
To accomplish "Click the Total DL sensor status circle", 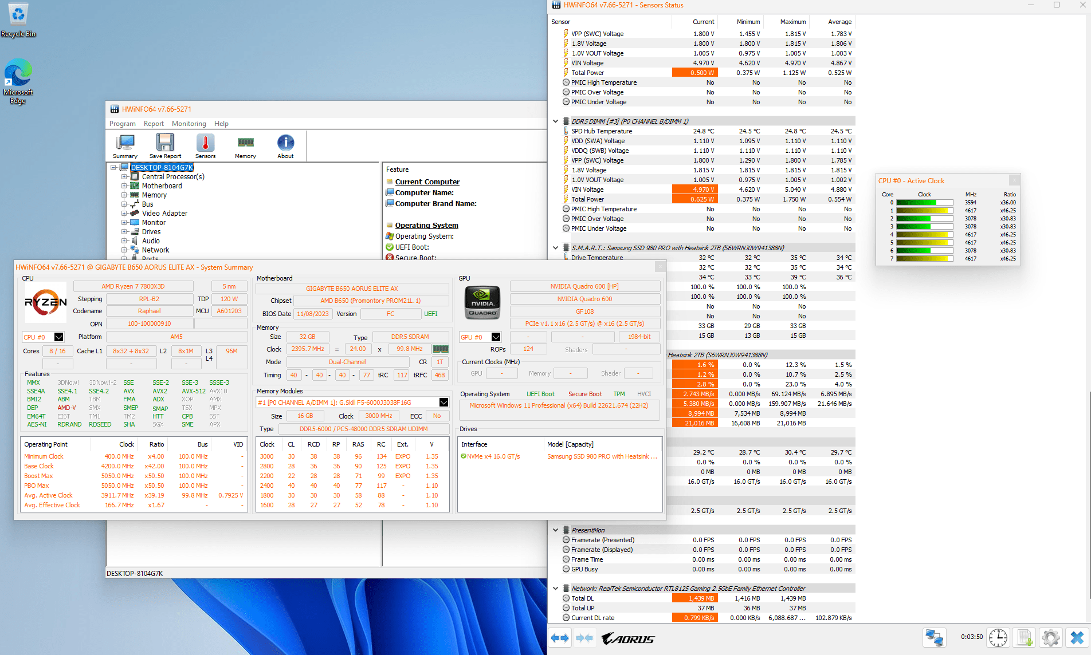I will 566,598.
